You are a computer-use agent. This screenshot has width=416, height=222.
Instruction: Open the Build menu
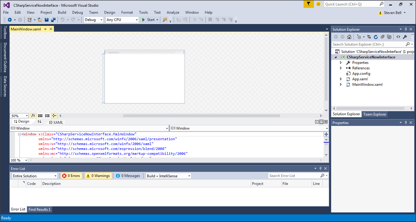pyautogui.click(x=62, y=12)
